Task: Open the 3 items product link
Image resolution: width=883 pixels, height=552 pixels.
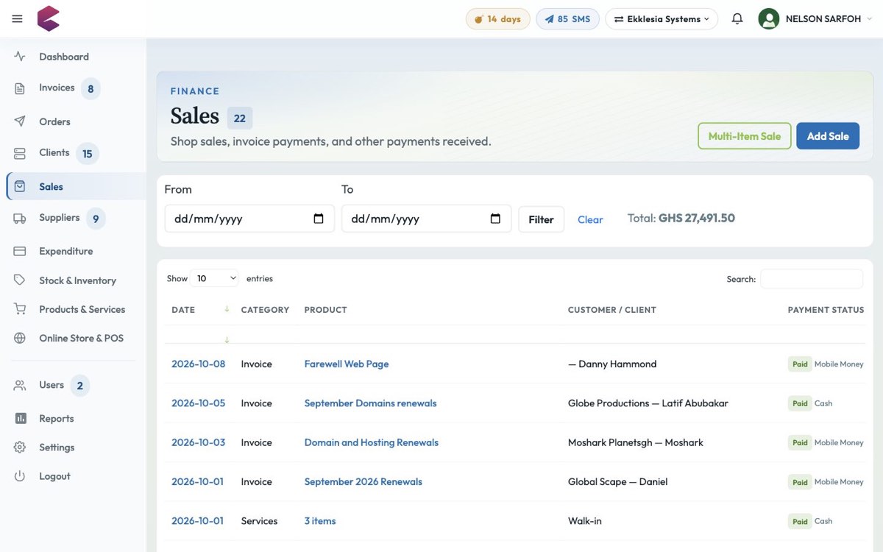Action: tap(320, 520)
